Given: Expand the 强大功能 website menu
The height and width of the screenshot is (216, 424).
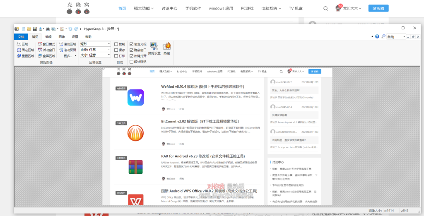Looking at the screenshot, I should [144, 8].
